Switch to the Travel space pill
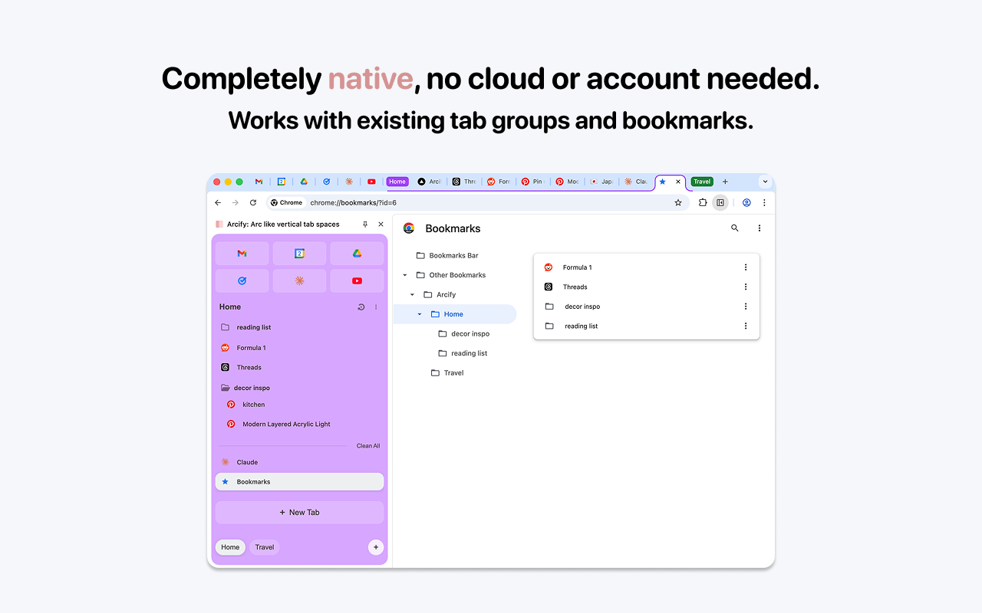This screenshot has height=613, width=982. 265,547
